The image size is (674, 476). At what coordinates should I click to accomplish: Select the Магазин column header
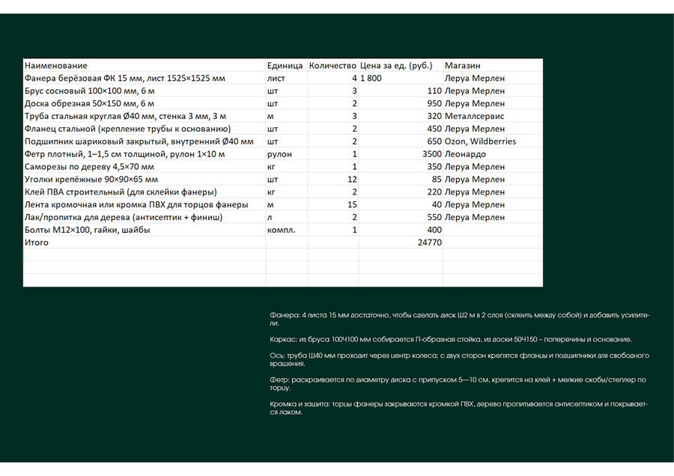point(493,65)
